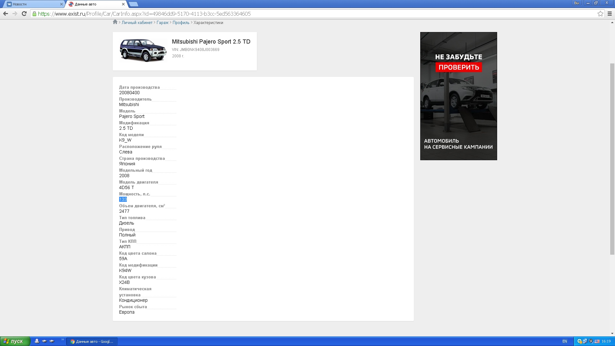Click the browser back arrow

click(x=5, y=13)
